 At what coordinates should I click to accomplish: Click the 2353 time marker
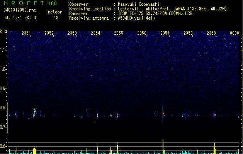(72, 33)
